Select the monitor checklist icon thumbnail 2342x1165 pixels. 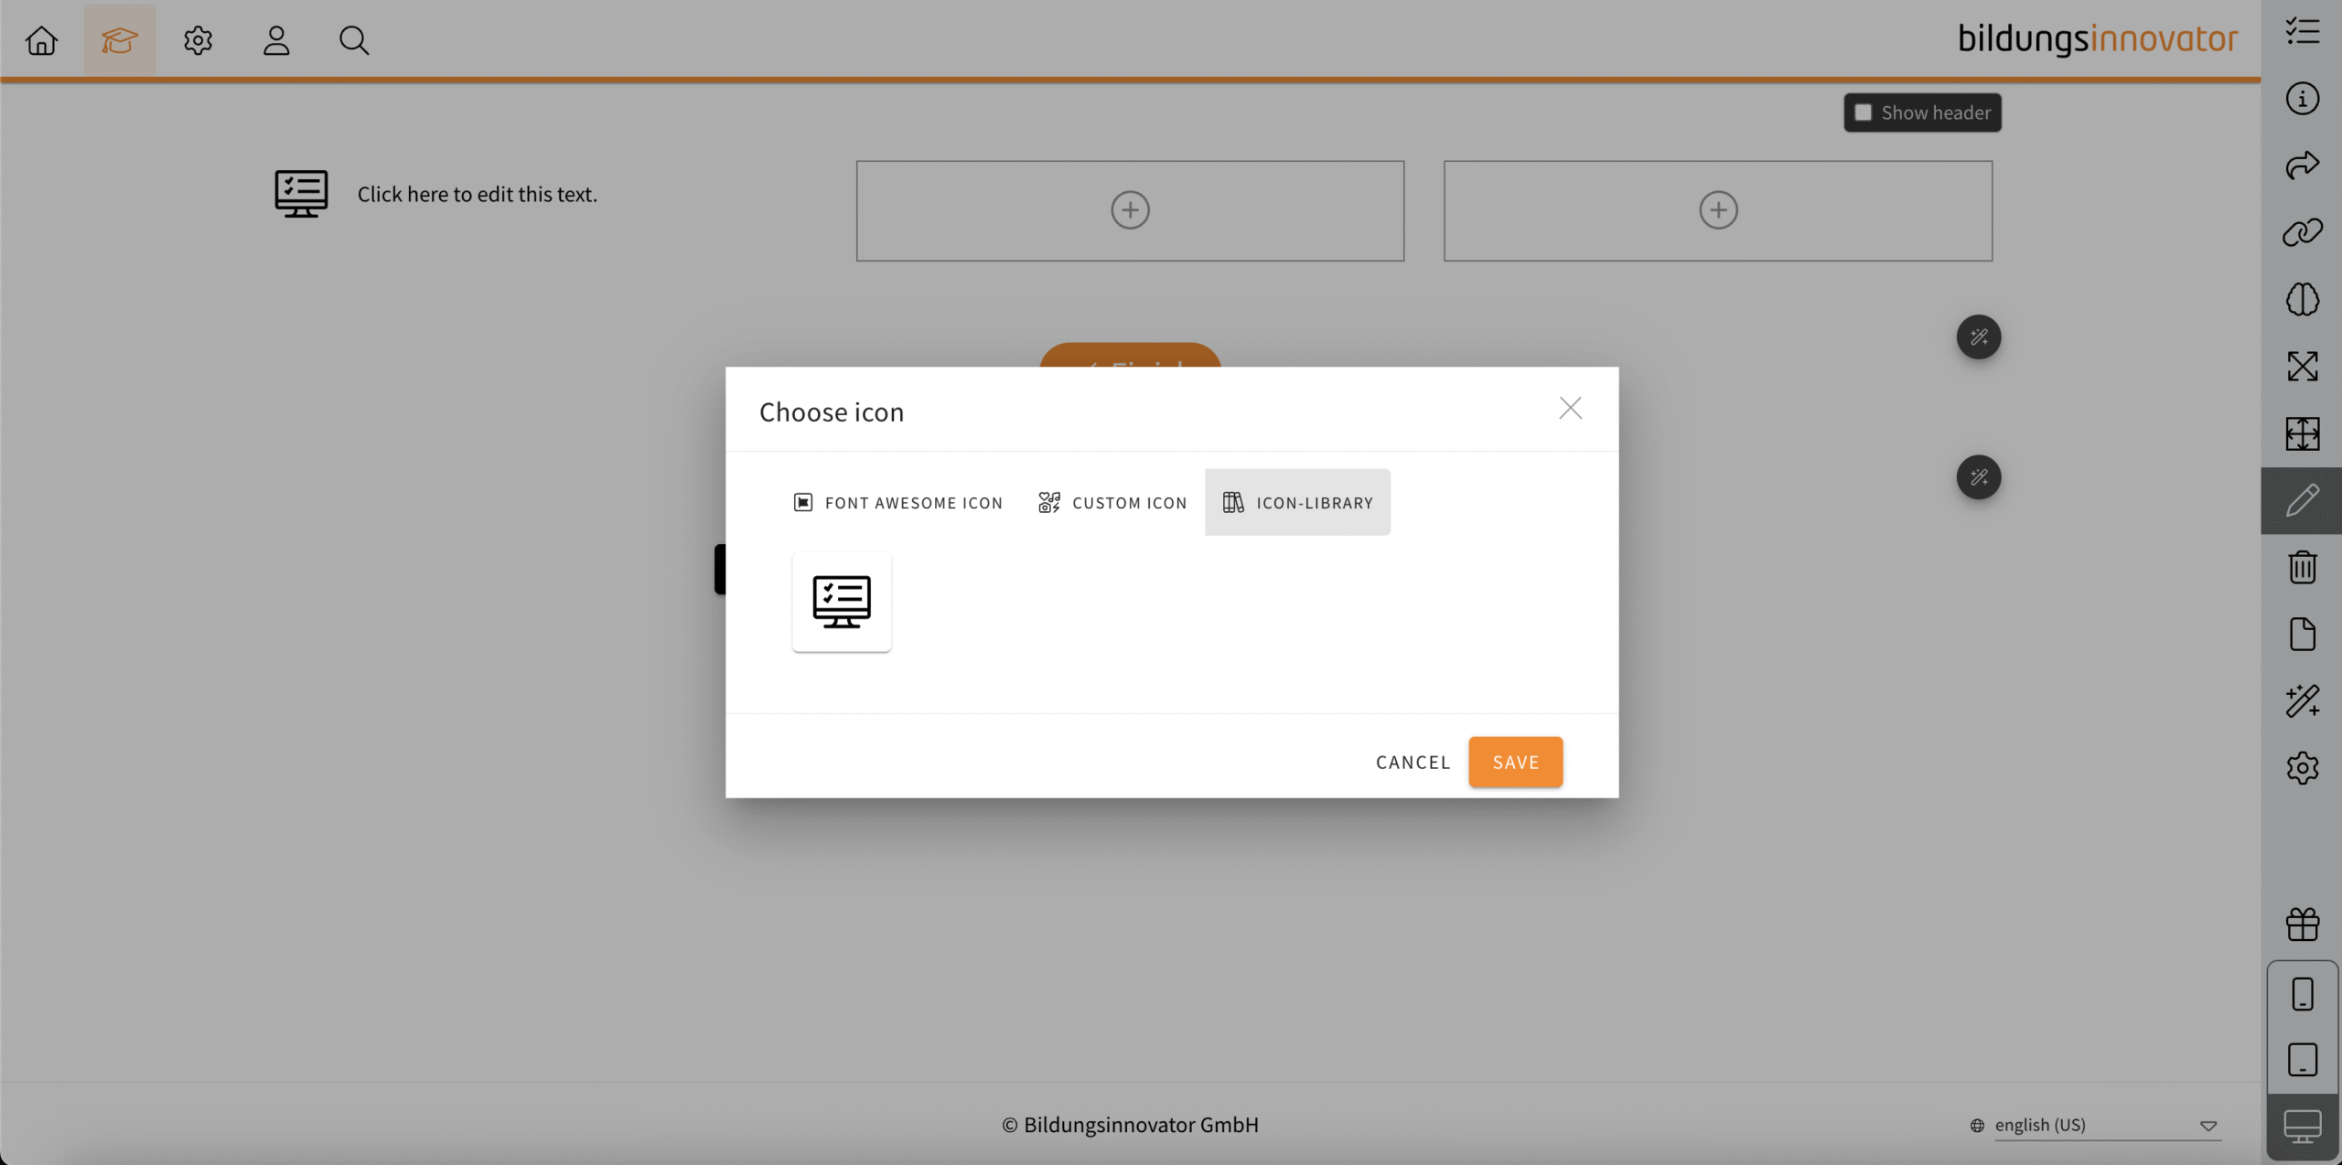(x=842, y=602)
